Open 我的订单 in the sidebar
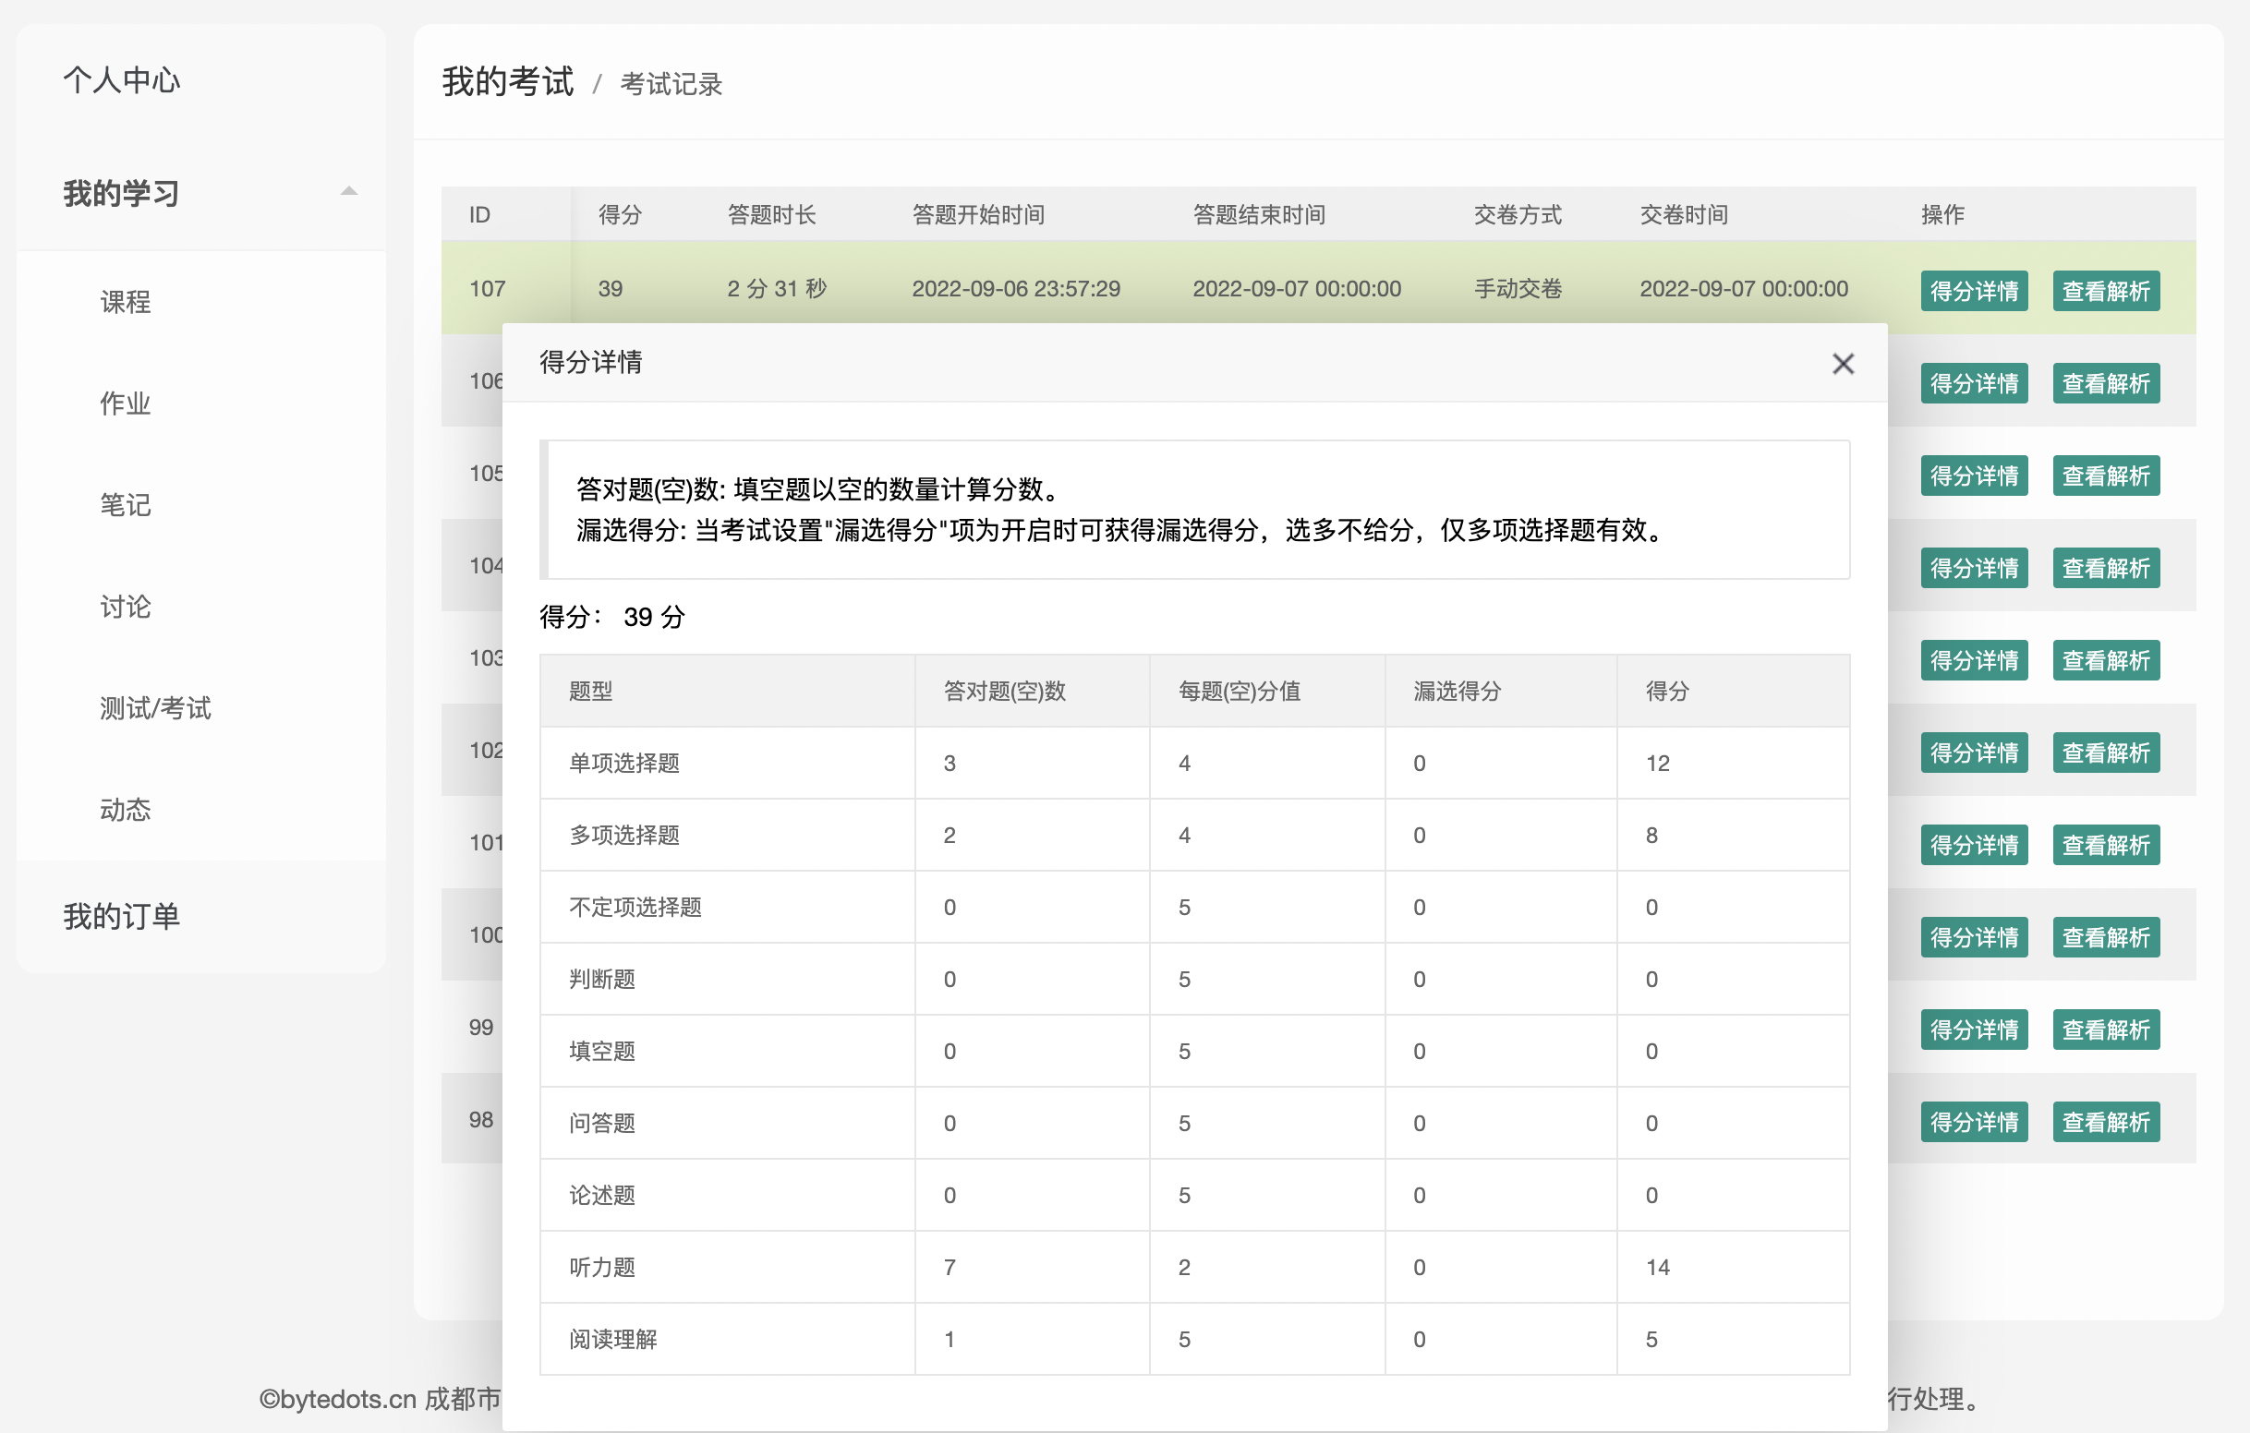The image size is (2250, 1433). coord(122,917)
